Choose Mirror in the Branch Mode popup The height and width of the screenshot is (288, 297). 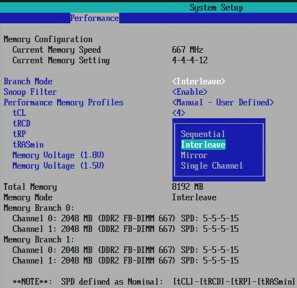click(194, 155)
